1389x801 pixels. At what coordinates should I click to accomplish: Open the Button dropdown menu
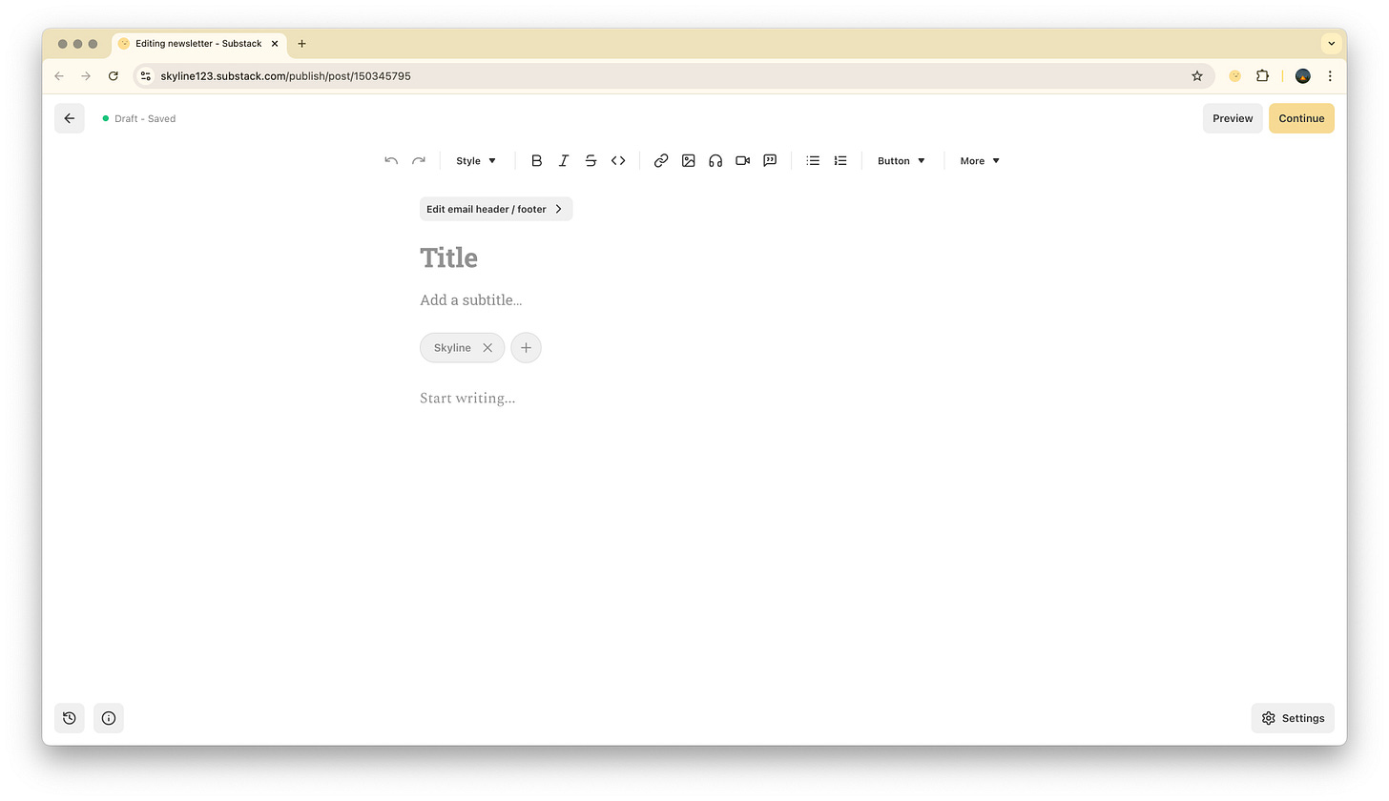click(902, 161)
